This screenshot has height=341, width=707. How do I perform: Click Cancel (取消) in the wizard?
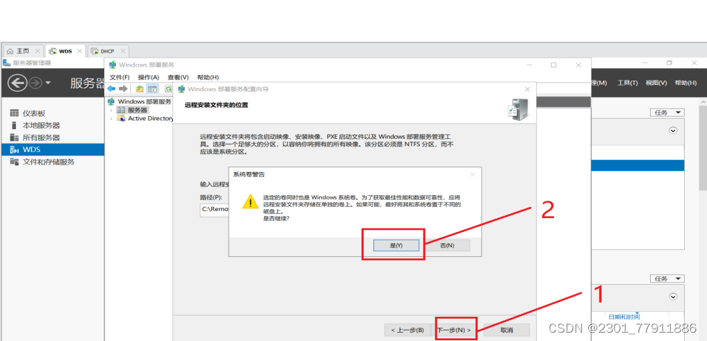[507, 330]
